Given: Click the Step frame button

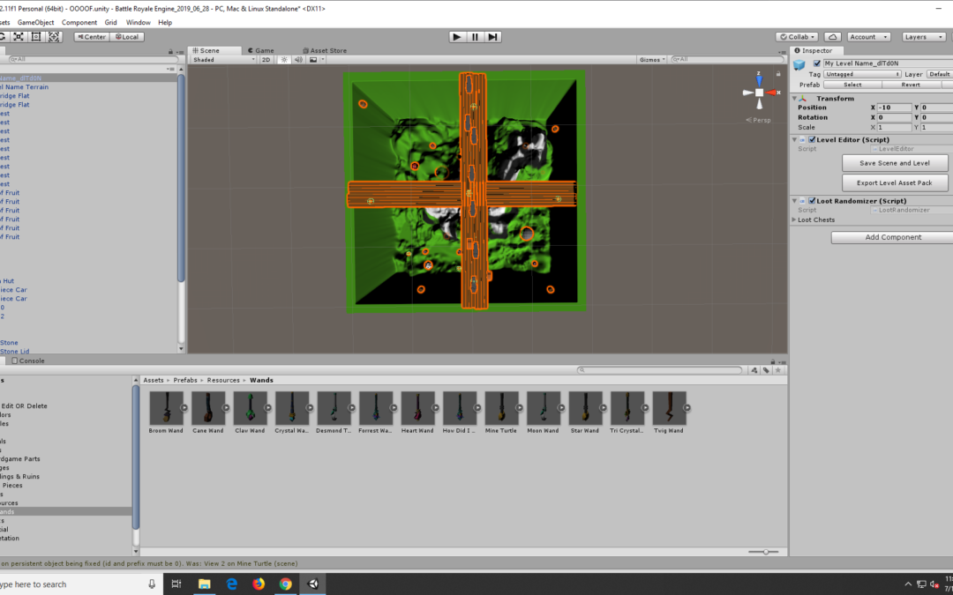Looking at the screenshot, I should (492, 37).
